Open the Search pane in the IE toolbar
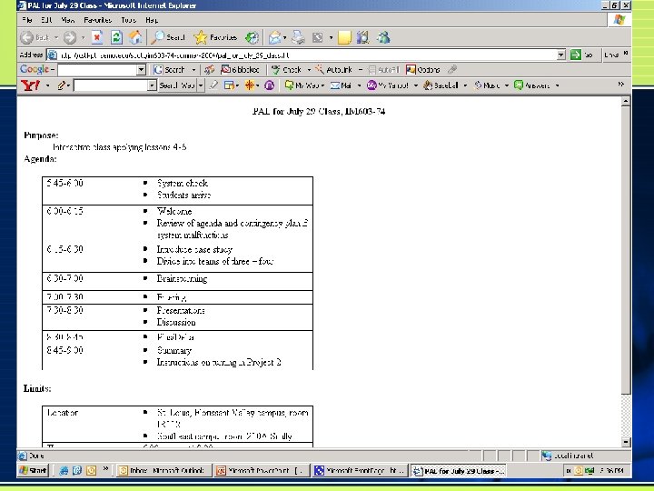Viewport: 654px width, 491px height. 168,37
